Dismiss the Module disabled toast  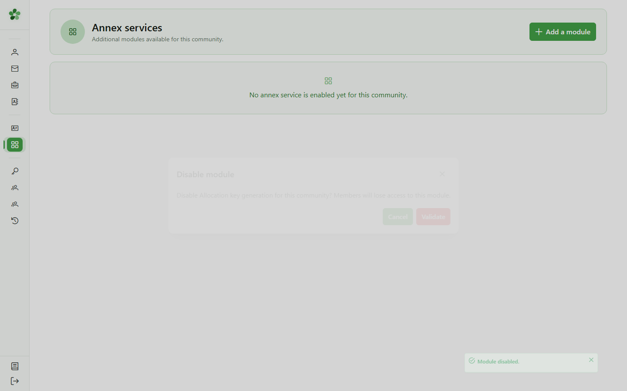[591, 360]
